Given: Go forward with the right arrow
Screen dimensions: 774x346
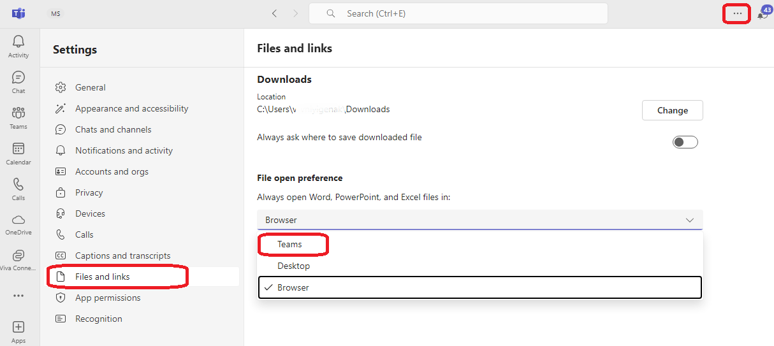Looking at the screenshot, I should point(295,13).
